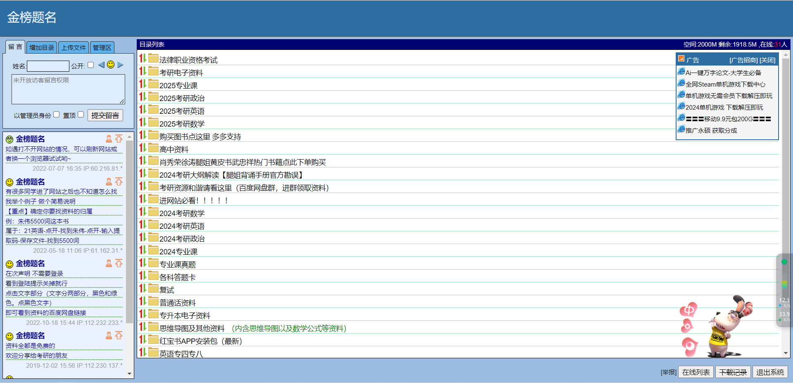Click the next emoticon right arrow
The width and height of the screenshot is (793, 383).
[120, 65]
